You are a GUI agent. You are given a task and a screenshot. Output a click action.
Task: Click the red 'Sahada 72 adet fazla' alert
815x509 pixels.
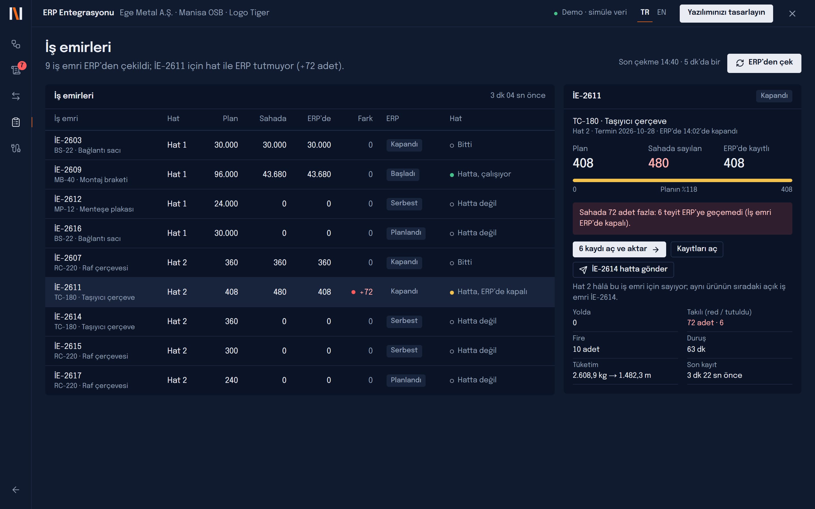coord(682,219)
